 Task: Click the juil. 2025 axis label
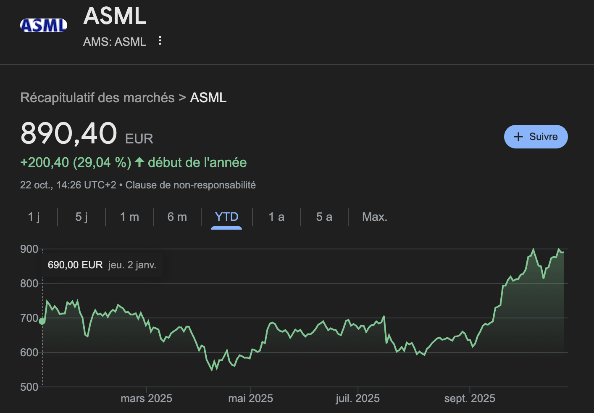tap(357, 398)
